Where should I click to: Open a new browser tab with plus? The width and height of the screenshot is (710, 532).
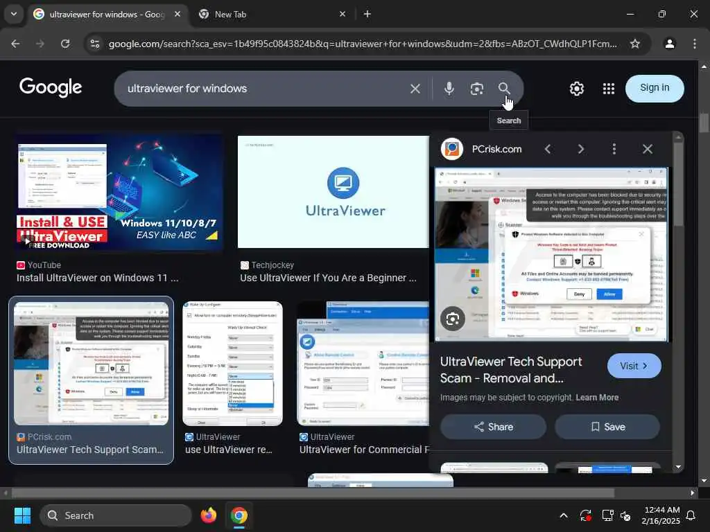pyautogui.click(x=367, y=14)
